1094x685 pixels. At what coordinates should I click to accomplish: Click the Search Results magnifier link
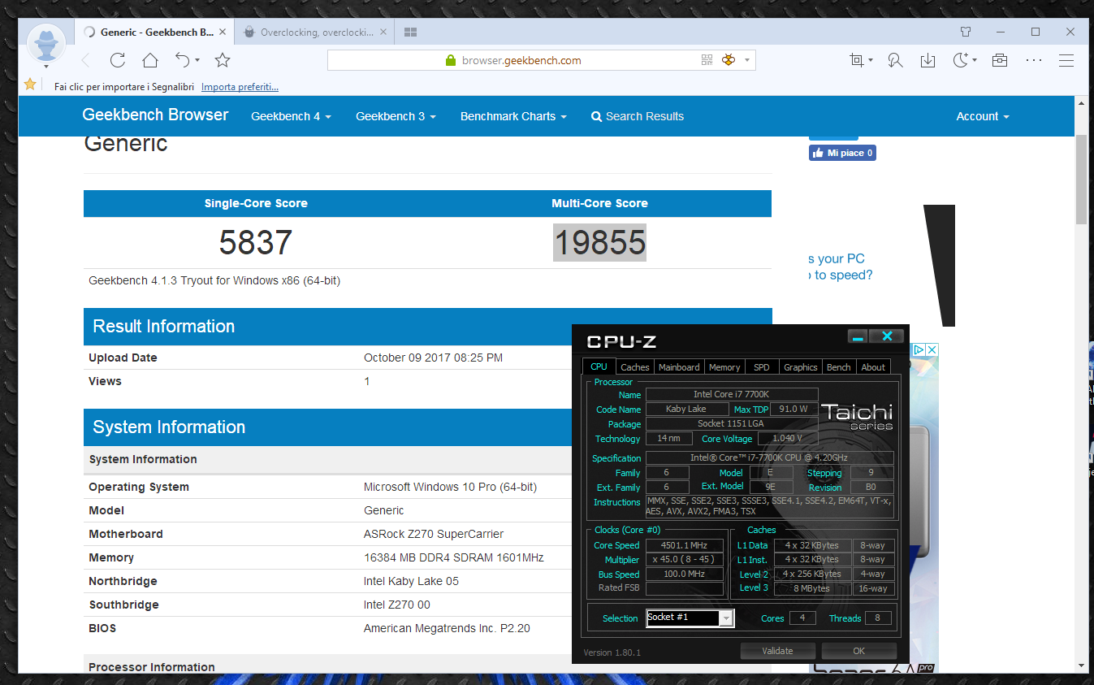[x=638, y=116]
